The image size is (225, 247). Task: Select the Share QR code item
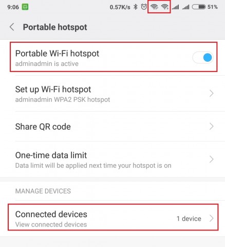pyautogui.click(x=113, y=127)
